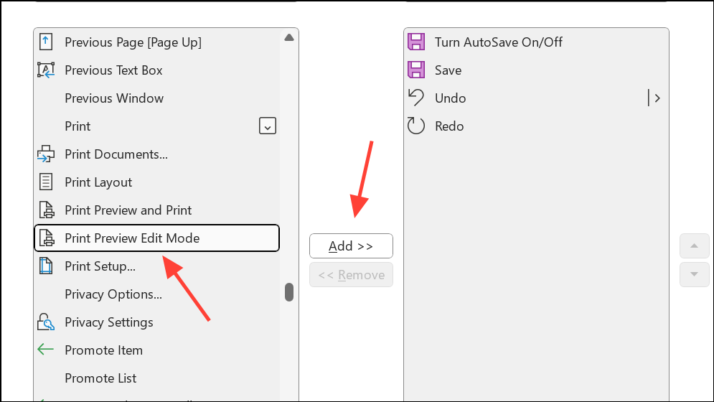Expand the Print command dropdown arrow
The image size is (714, 402).
click(267, 126)
